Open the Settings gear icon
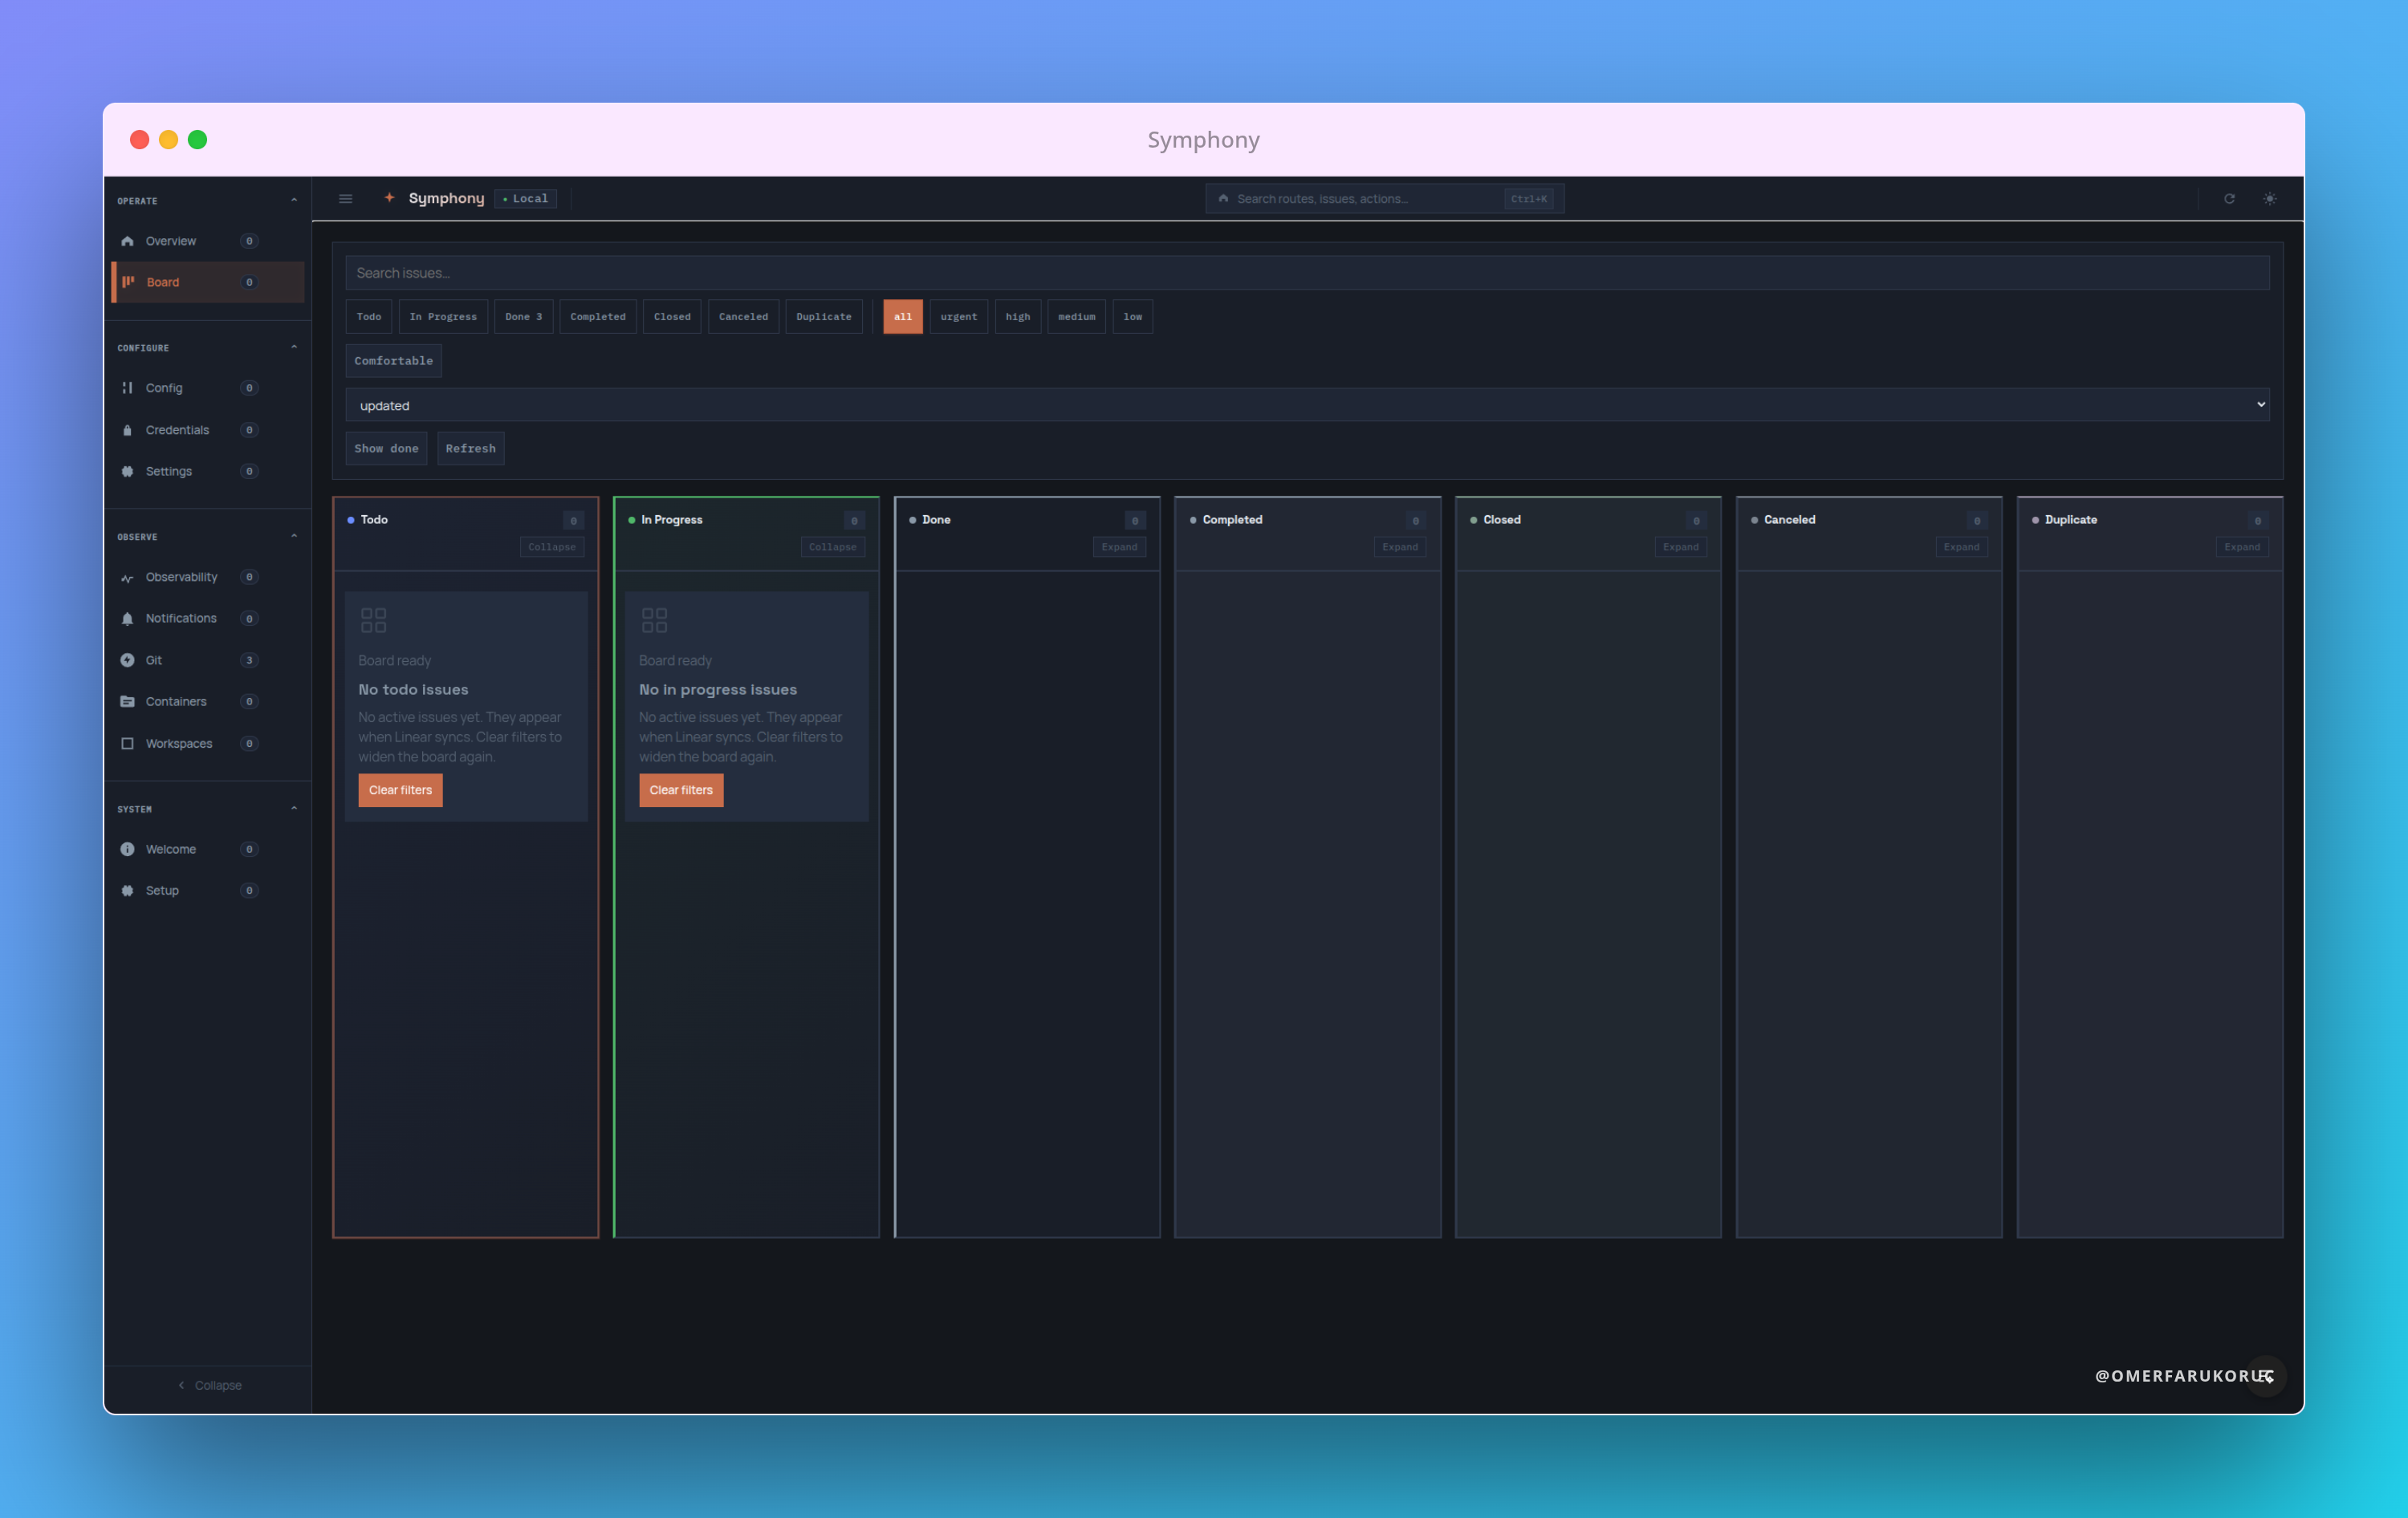2408x1518 pixels. [127, 471]
